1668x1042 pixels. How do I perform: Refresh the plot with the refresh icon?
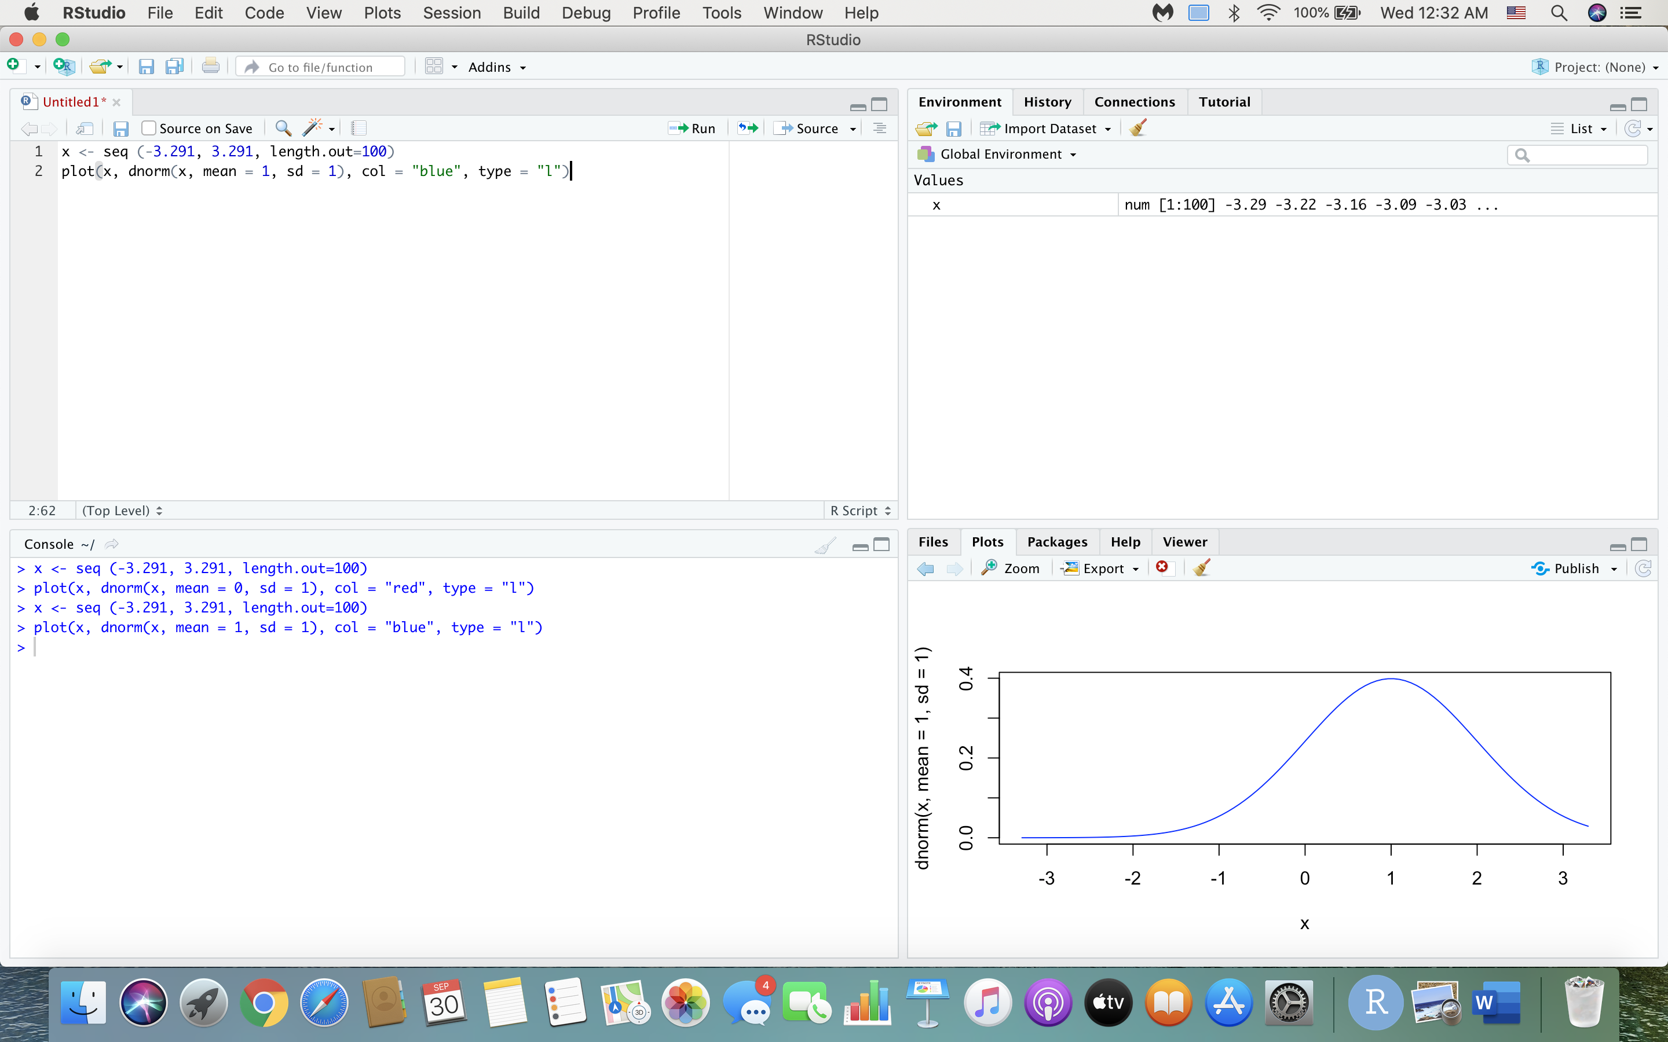point(1644,568)
